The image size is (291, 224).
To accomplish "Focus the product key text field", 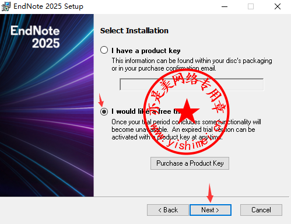I will [x=192, y=85].
